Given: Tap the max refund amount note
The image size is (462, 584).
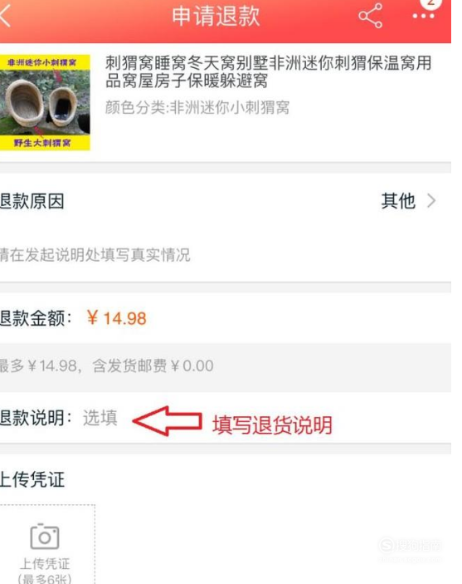Looking at the screenshot, I should [x=107, y=366].
